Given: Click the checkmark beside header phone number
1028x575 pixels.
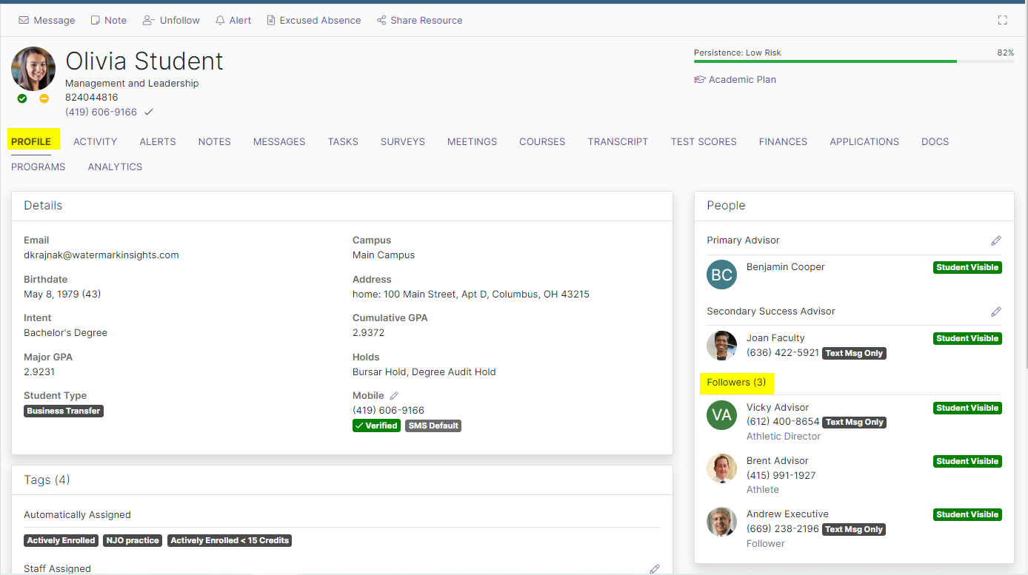Looking at the screenshot, I should pos(149,112).
